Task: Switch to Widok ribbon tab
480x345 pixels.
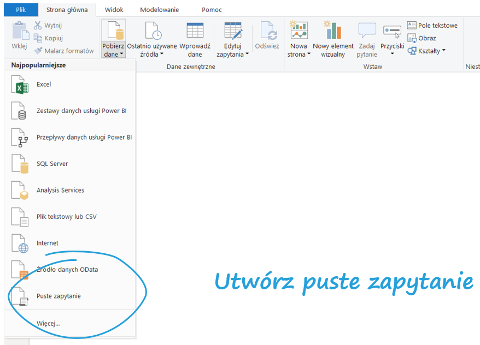Action: point(114,9)
